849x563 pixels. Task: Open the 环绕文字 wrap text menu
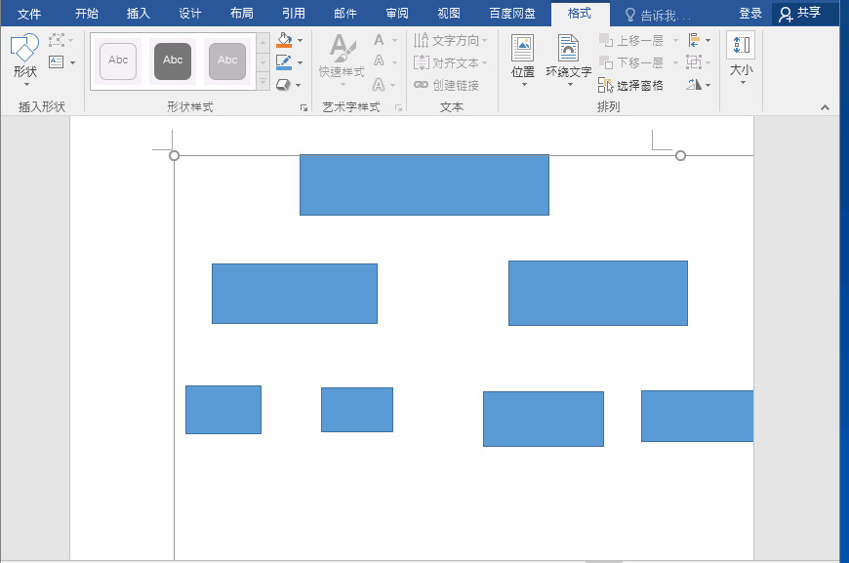click(569, 60)
